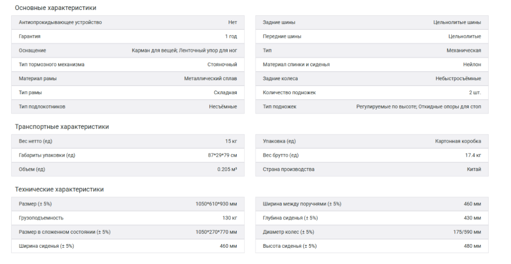Click the "Металлический сплав" frame material value
Screen dimensions: 511x264
point(210,78)
